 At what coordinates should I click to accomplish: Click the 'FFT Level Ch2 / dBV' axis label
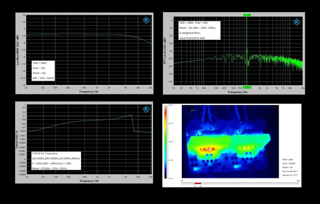165,51
